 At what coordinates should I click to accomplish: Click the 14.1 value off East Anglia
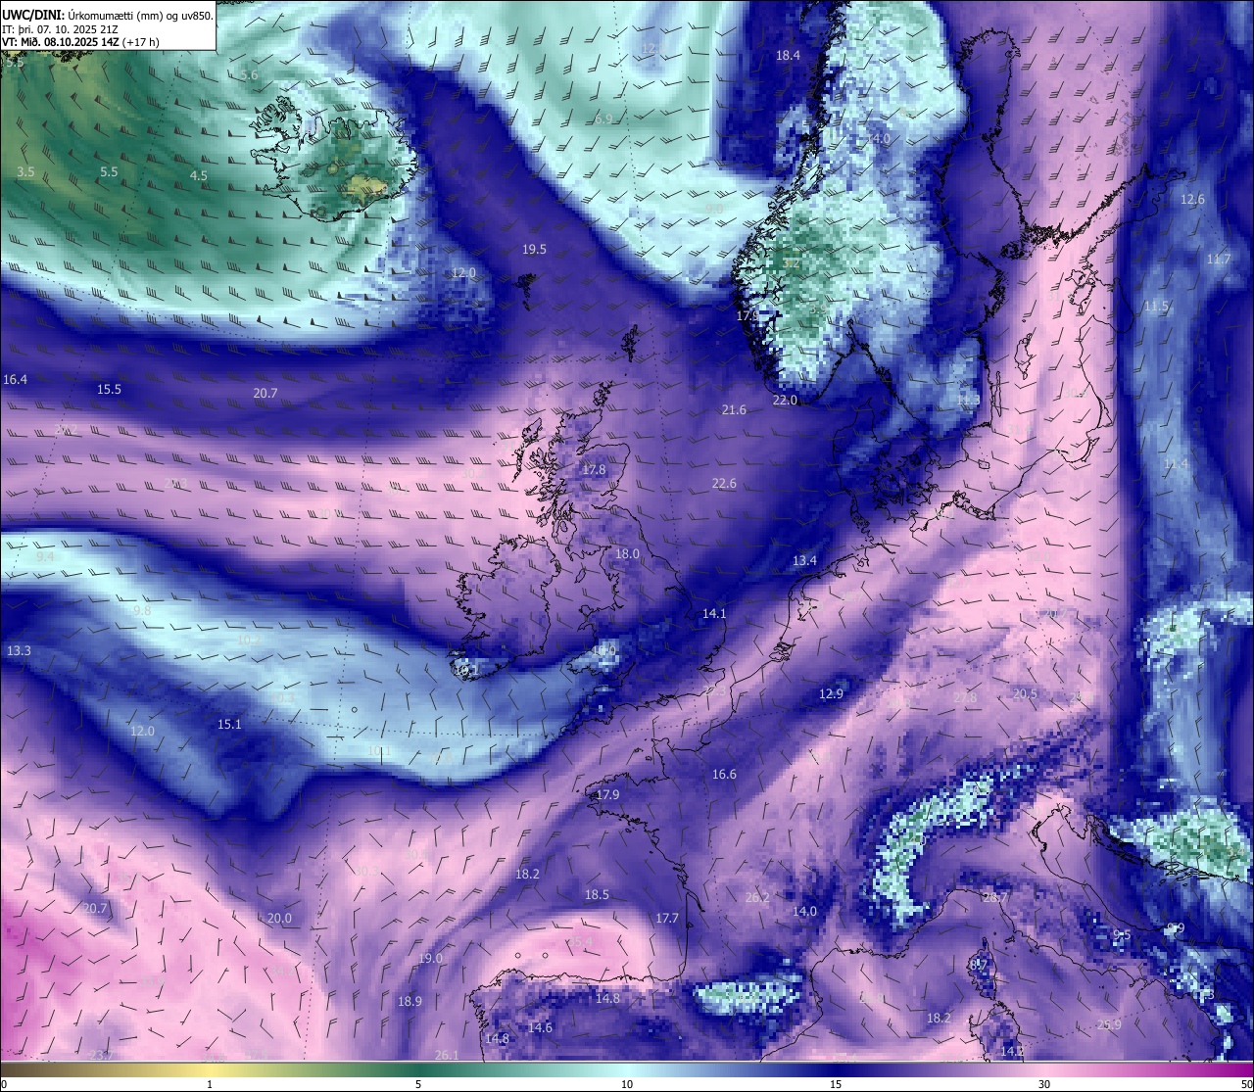[714, 613]
